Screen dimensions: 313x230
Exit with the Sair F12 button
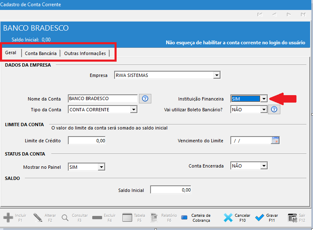point(296,218)
